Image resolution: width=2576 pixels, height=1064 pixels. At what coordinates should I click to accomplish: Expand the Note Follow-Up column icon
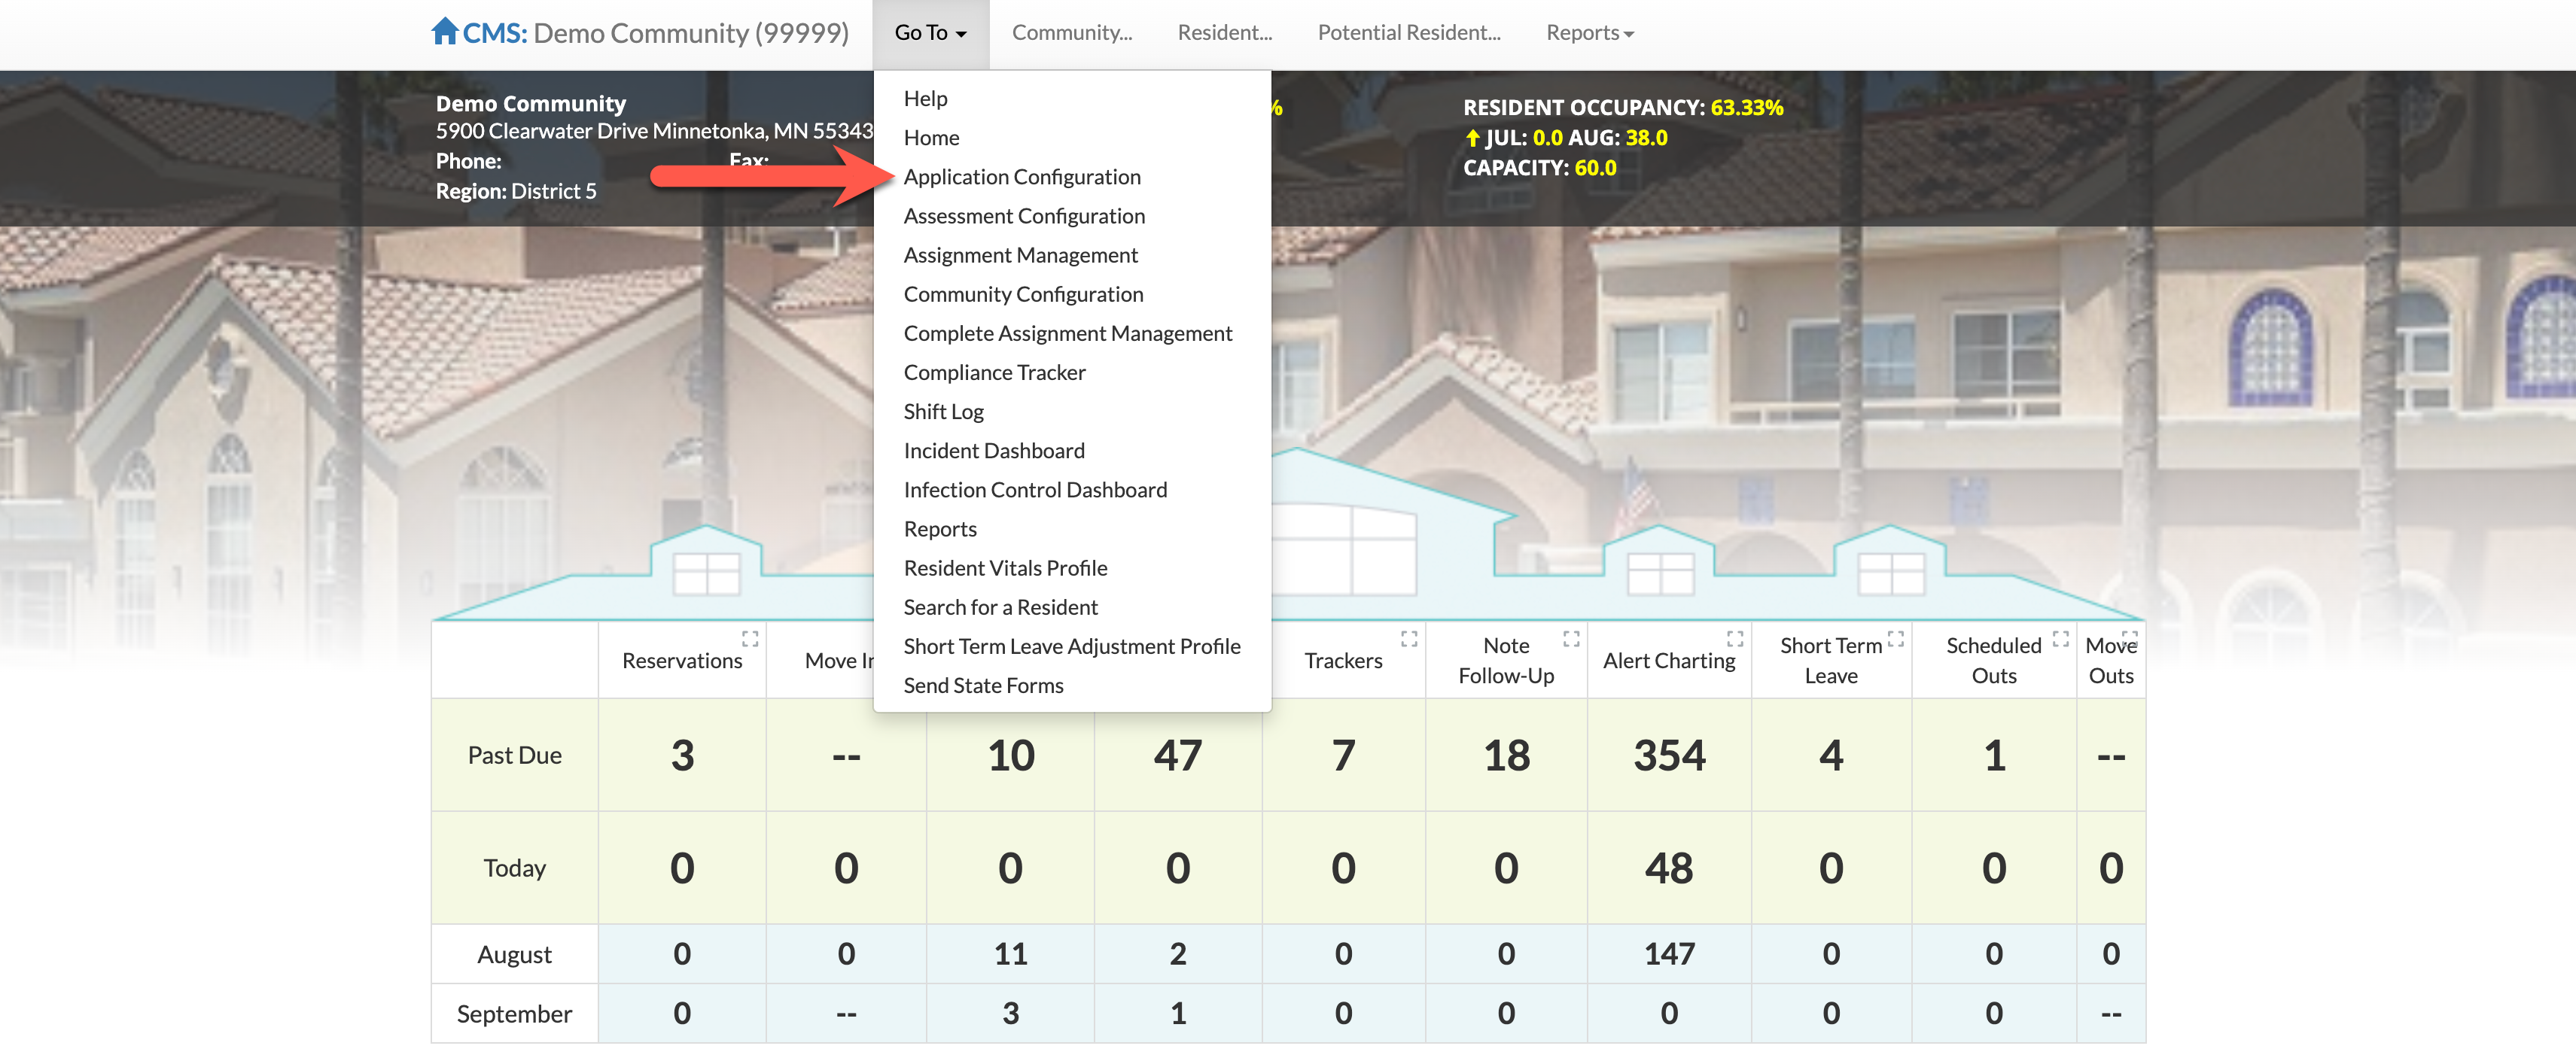[1570, 638]
